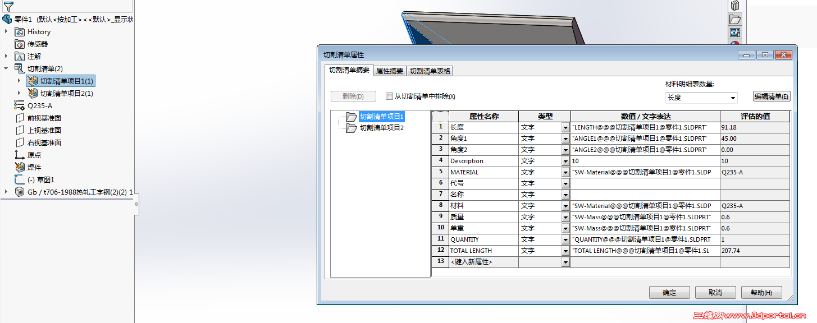The height and width of the screenshot is (323, 817).
Task: Click the feature manager panel collapse handle
Action: [x=136, y=204]
